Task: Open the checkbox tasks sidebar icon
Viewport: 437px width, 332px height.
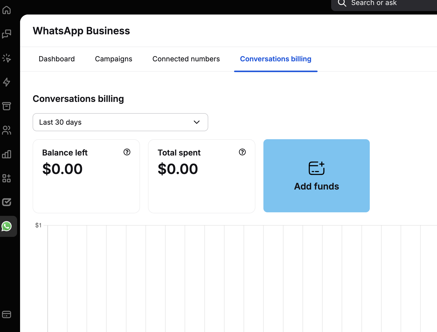Action: tap(7, 202)
